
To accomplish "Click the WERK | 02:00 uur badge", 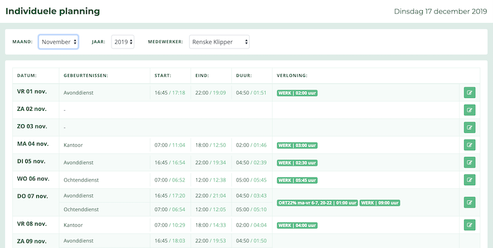I will click(297, 93).
